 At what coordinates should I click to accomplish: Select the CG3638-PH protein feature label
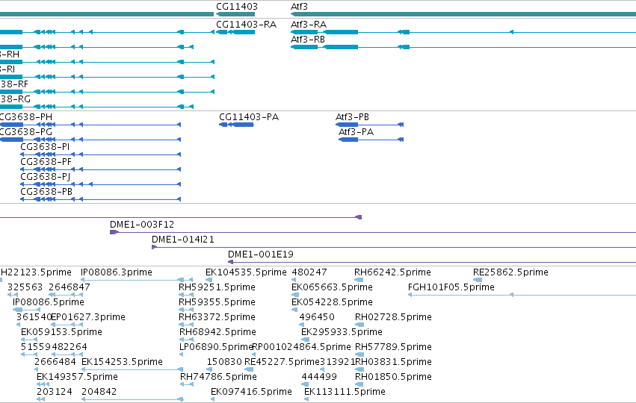[x=26, y=117]
